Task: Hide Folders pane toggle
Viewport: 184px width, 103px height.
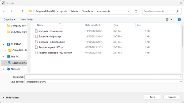Action: tap(11, 97)
